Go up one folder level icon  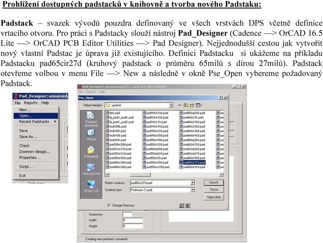point(186,105)
